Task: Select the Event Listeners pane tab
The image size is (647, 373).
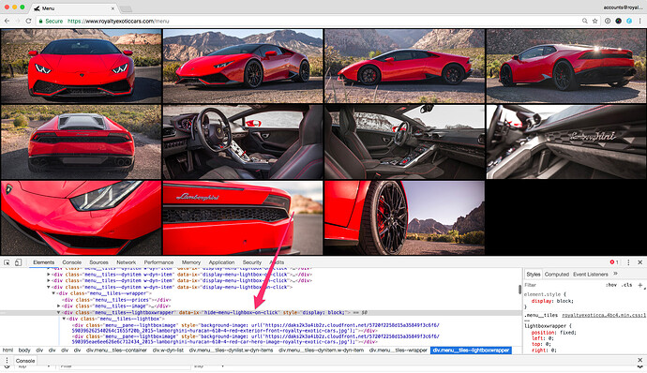Action: click(x=591, y=275)
